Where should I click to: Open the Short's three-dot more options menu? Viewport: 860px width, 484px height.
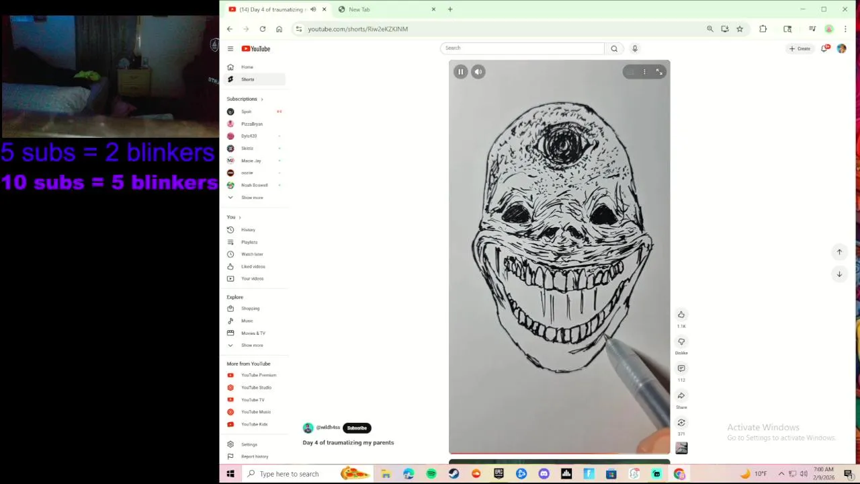(644, 72)
